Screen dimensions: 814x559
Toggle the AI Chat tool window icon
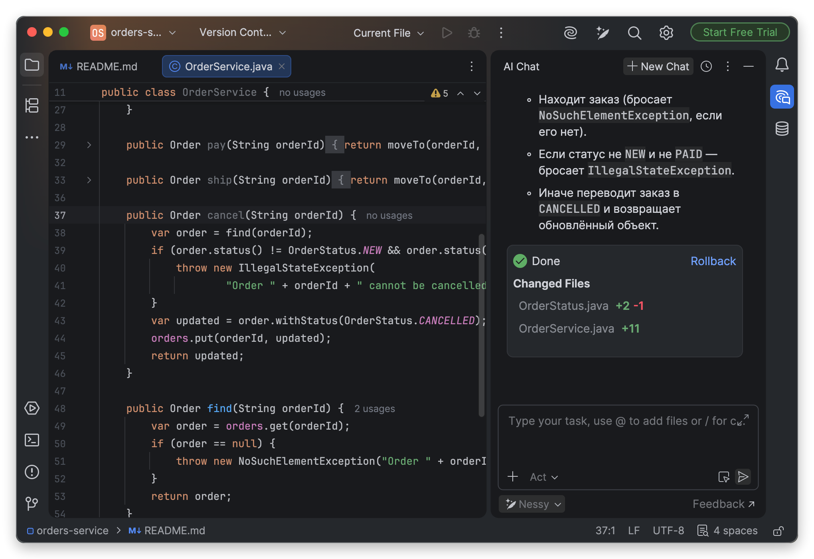782,97
